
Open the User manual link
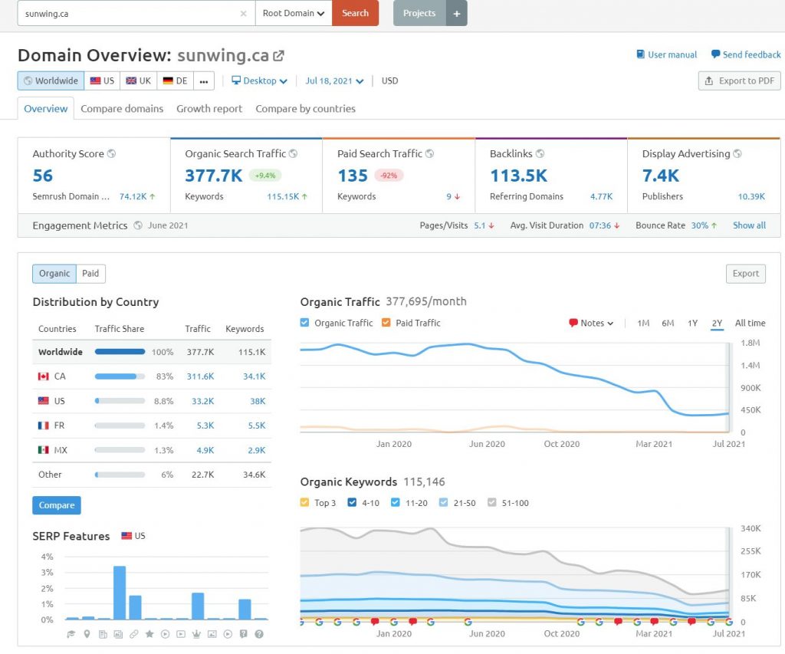point(666,54)
